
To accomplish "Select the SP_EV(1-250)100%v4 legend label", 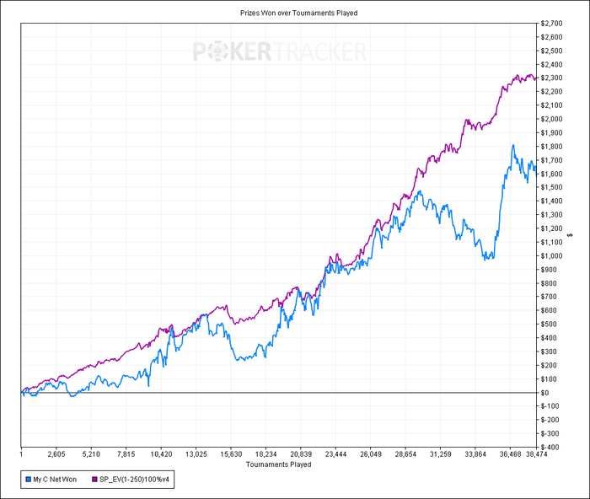I will click(134, 480).
